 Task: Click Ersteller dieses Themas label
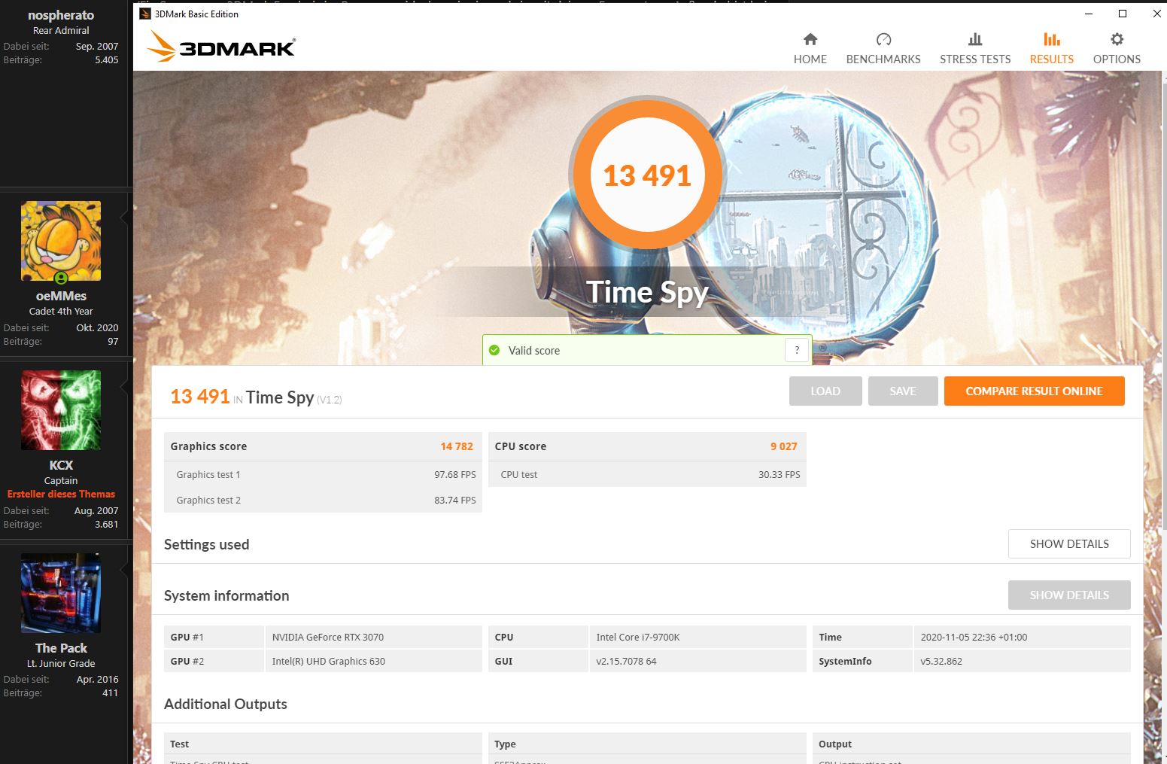click(x=61, y=494)
